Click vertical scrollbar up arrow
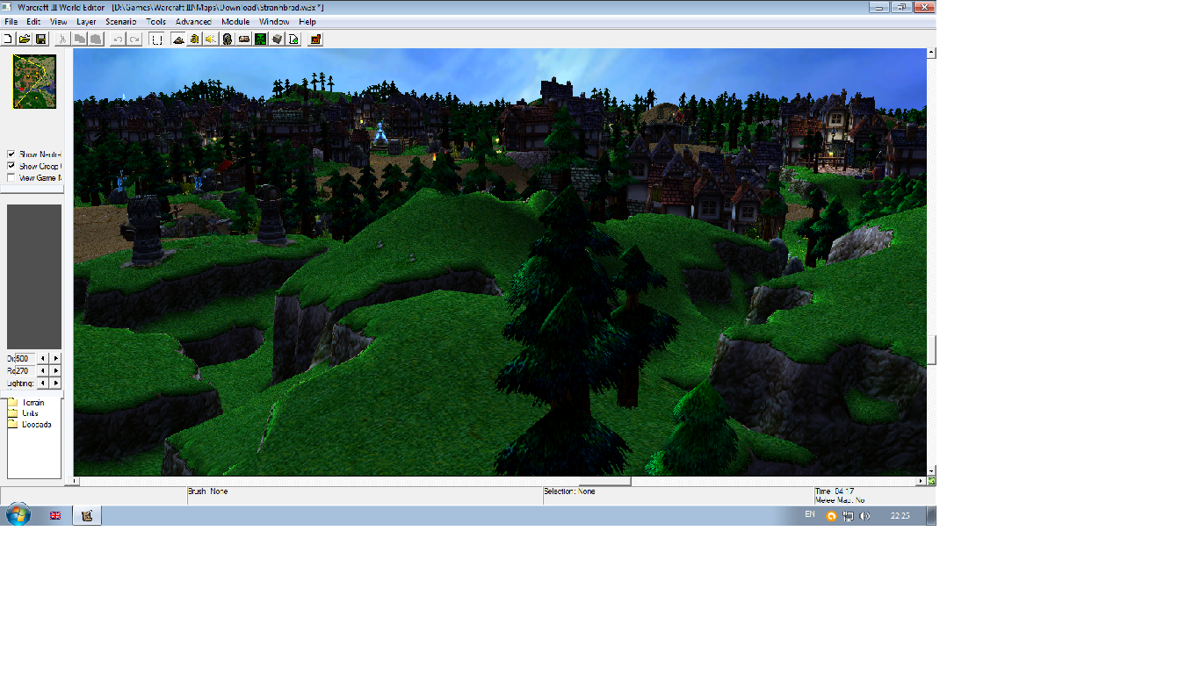Screen dimensions: 1200x674 [931, 53]
